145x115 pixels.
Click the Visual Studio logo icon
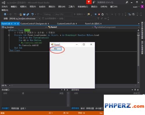pyautogui.click(x=3, y=3)
